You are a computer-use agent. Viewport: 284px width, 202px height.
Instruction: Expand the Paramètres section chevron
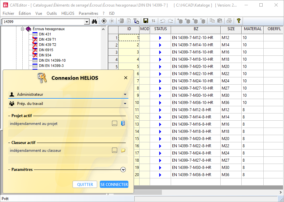pos(123,170)
